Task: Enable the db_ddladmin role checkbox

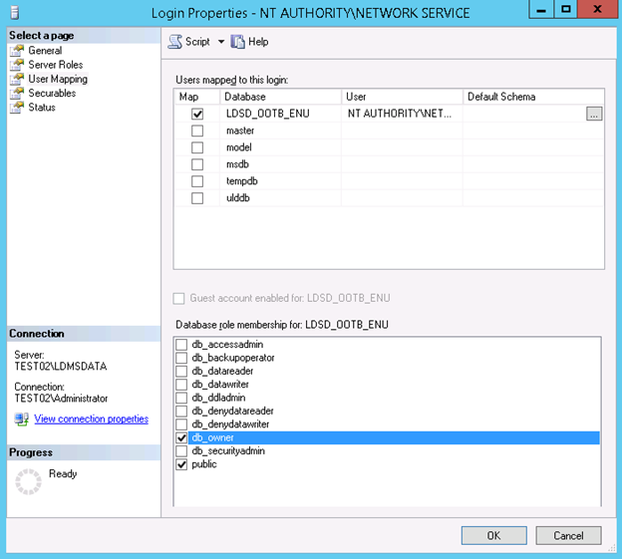Action: [x=181, y=398]
